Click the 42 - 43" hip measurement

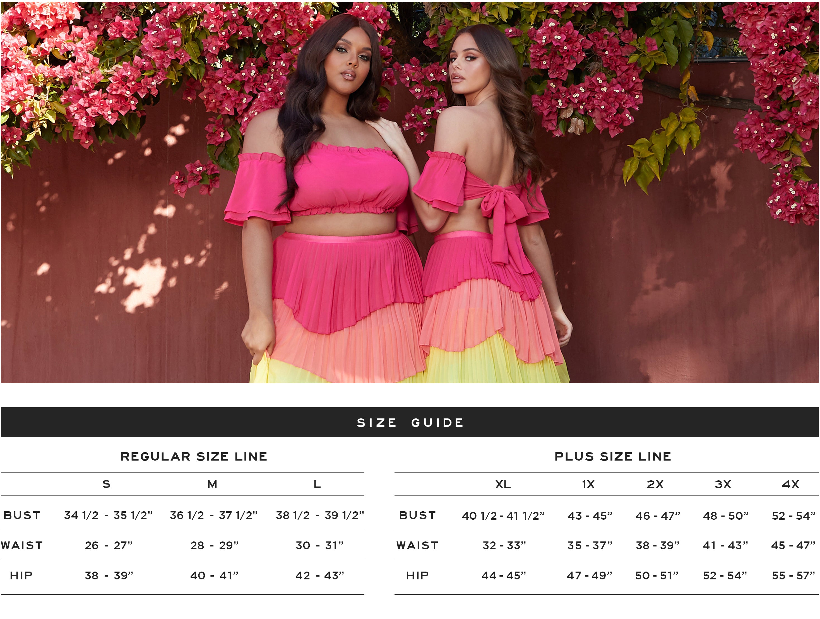[319, 575]
